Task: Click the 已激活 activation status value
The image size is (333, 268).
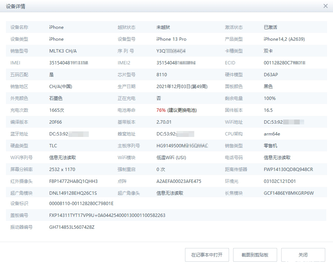Action: (x=270, y=27)
